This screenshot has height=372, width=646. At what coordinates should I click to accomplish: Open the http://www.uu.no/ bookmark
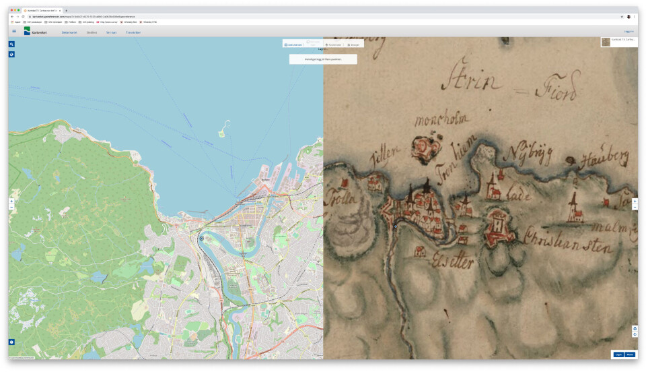click(x=107, y=22)
